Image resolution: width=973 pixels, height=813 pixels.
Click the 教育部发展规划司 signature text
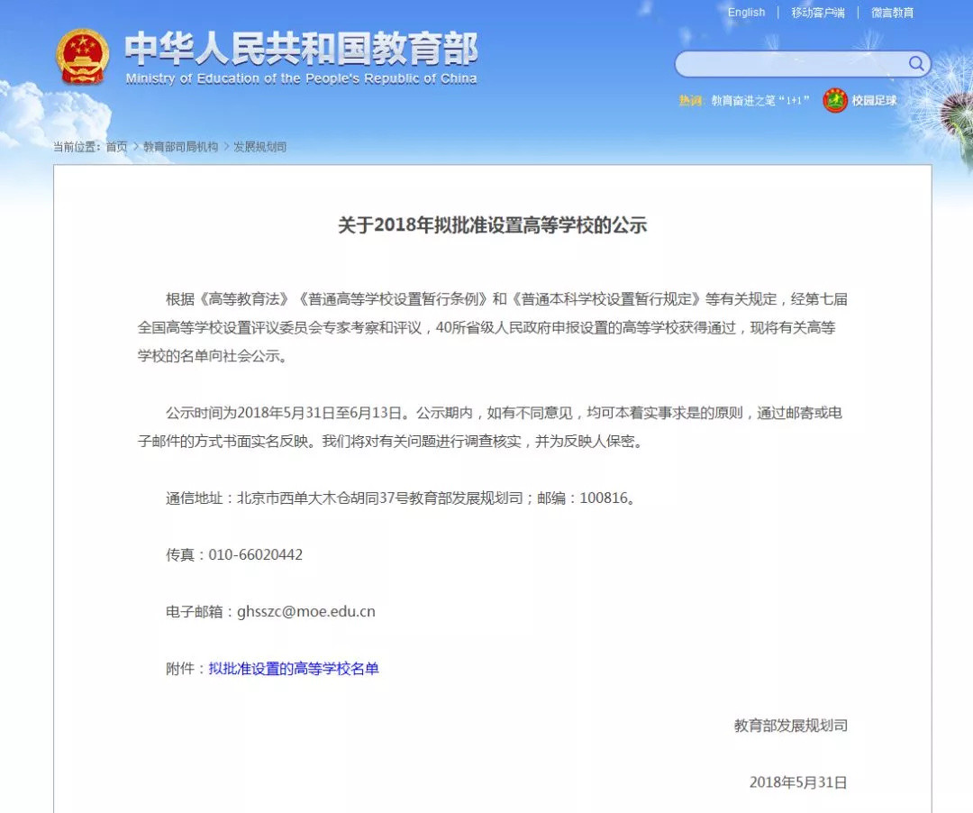point(790,725)
